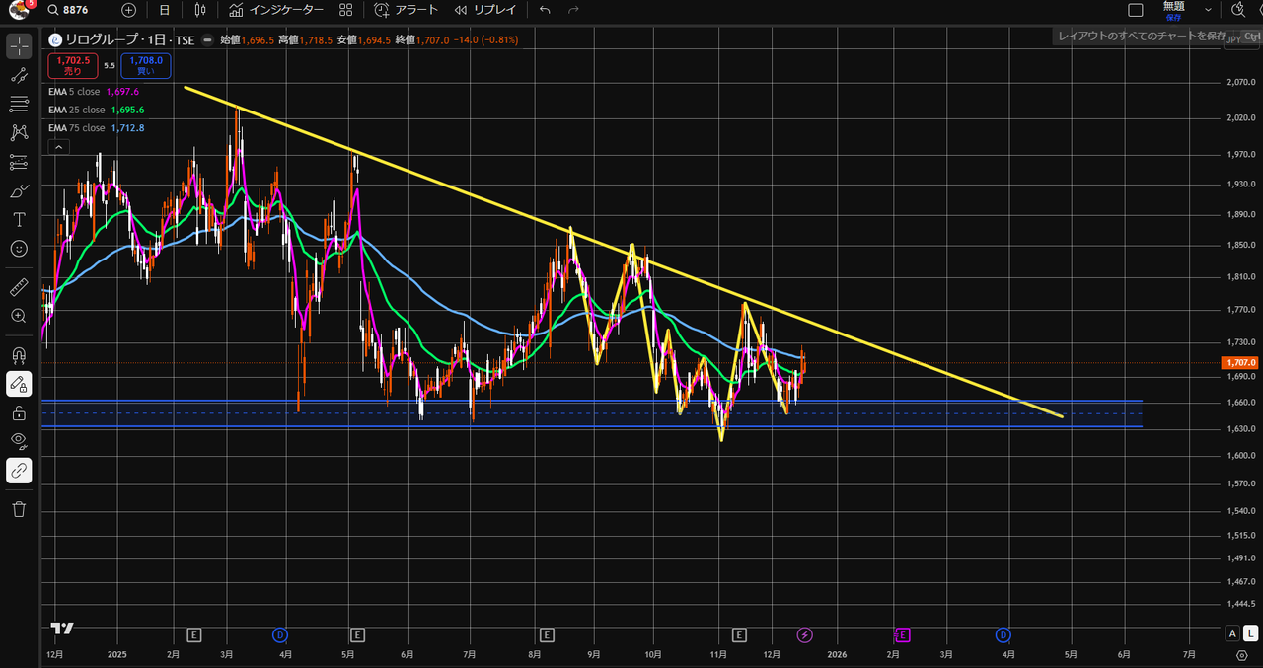Screen dimensions: 1263x668
Task: Collapse the indicator legend chevron
Action: point(58,147)
